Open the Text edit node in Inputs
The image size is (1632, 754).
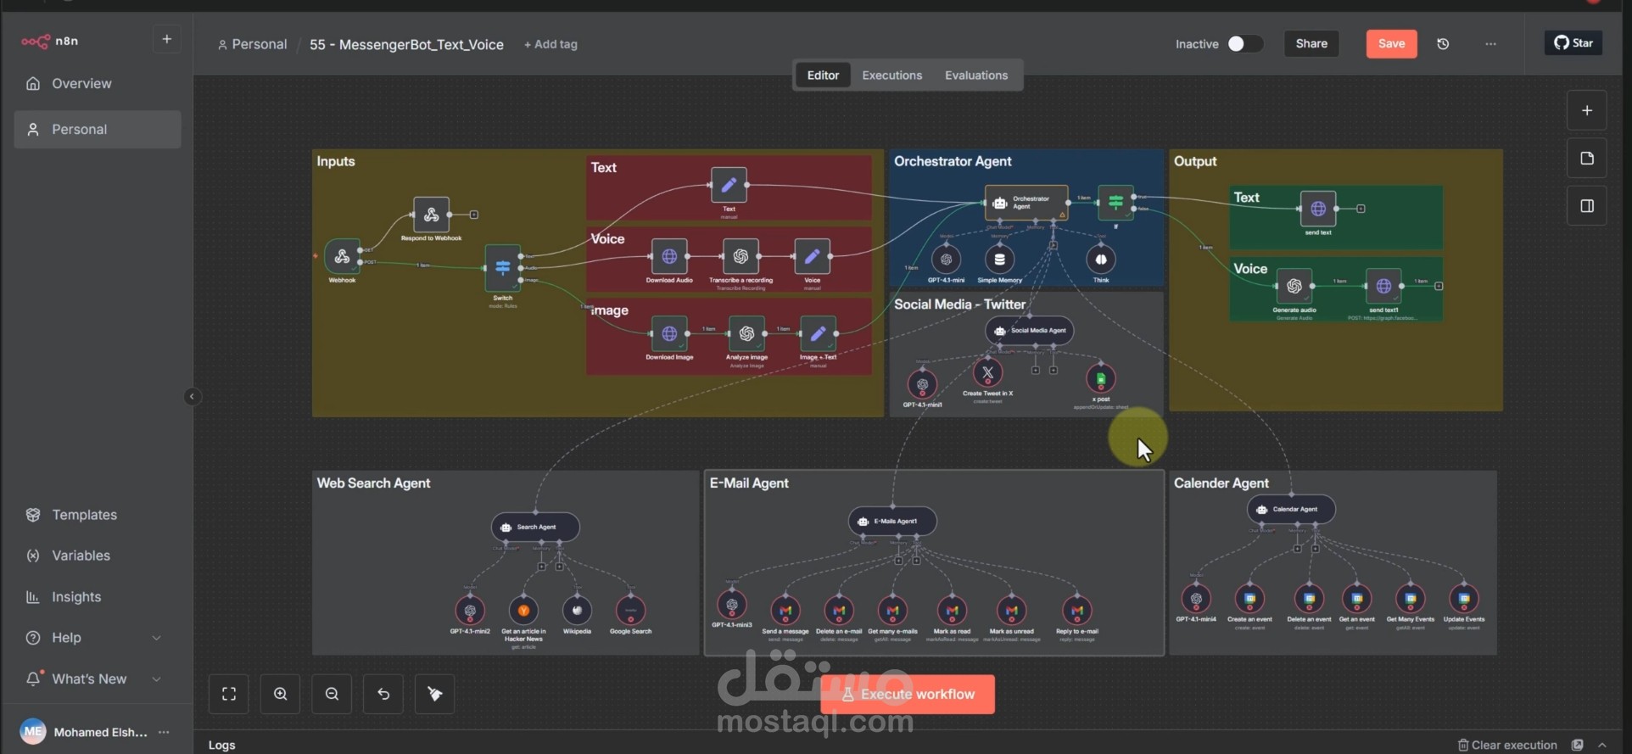tap(729, 185)
